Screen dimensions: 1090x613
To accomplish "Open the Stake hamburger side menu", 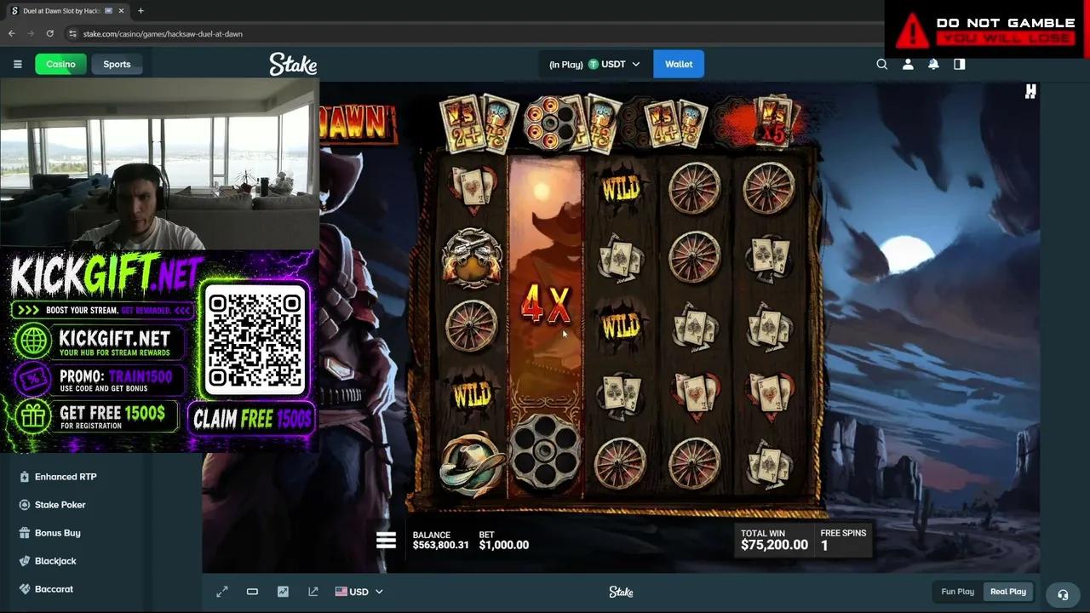I will [x=17, y=64].
